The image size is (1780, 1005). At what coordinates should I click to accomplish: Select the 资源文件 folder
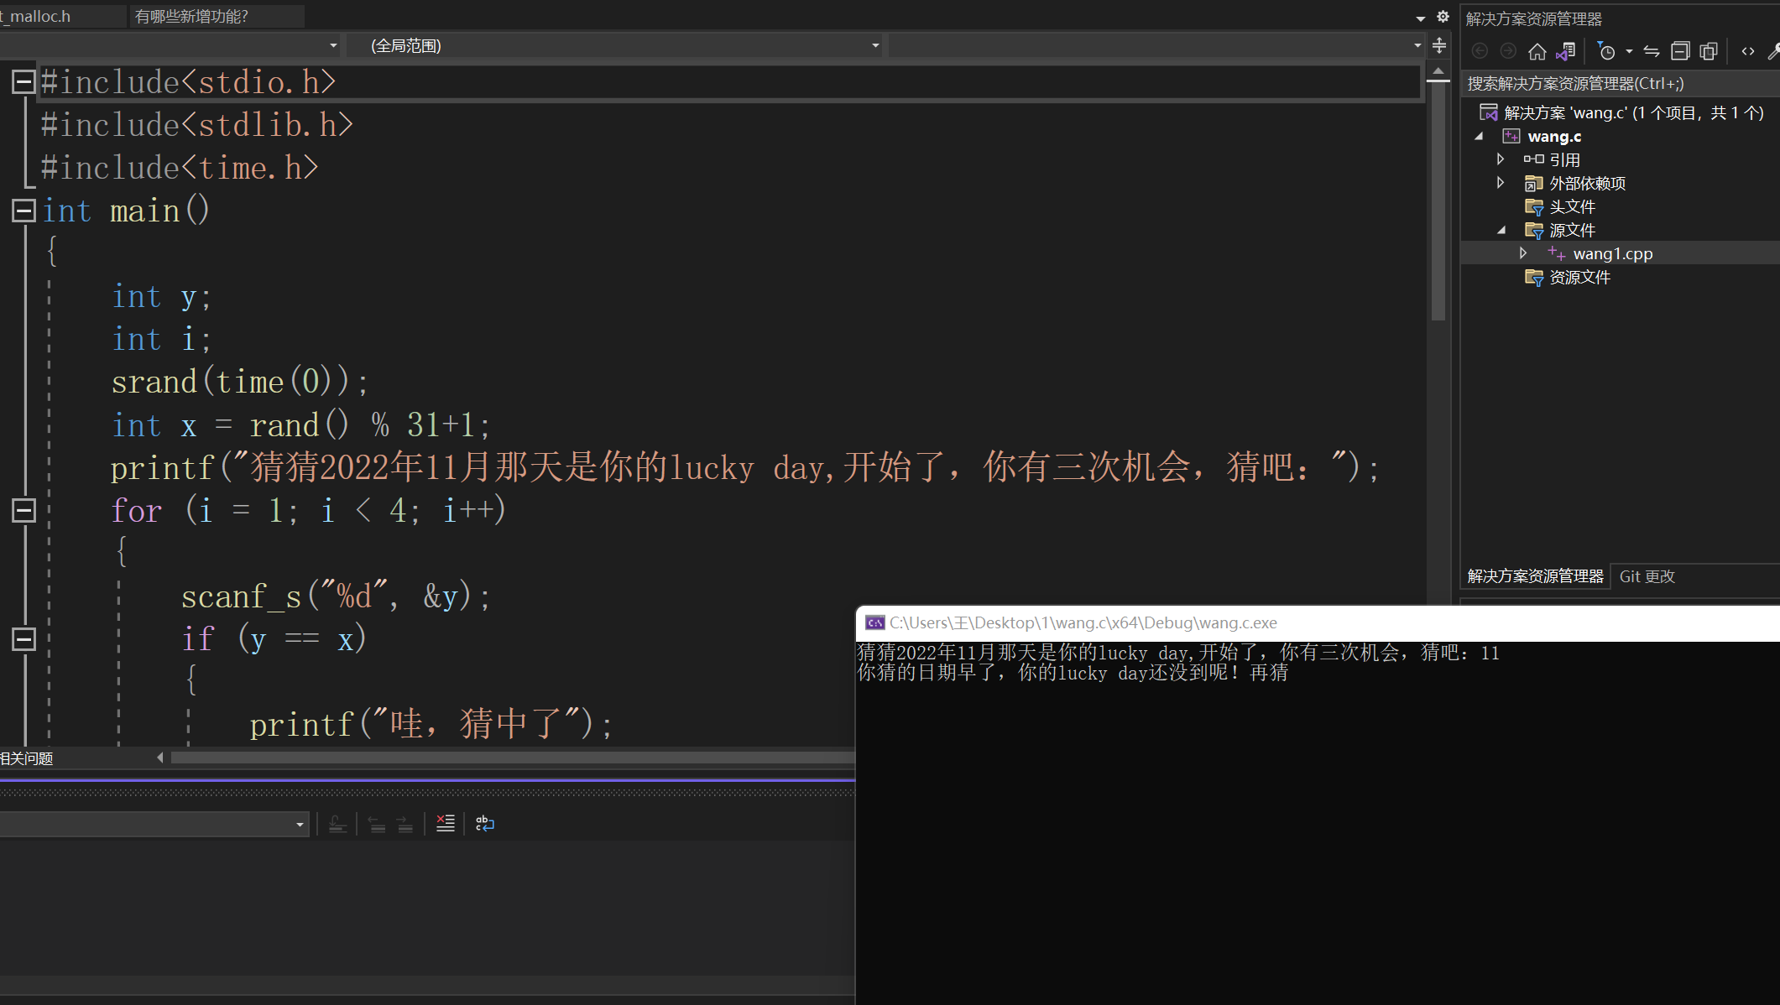point(1579,277)
